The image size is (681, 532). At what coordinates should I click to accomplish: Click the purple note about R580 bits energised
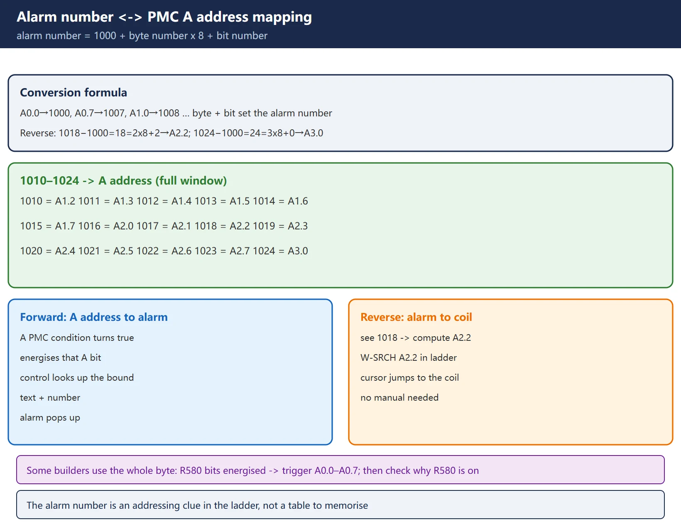pos(340,470)
